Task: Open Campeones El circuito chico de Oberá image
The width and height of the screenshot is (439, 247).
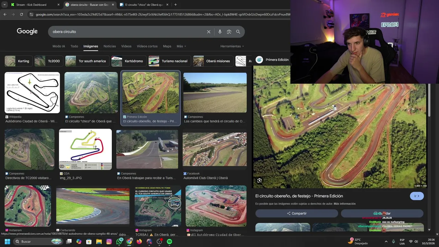Action: pos(91,93)
